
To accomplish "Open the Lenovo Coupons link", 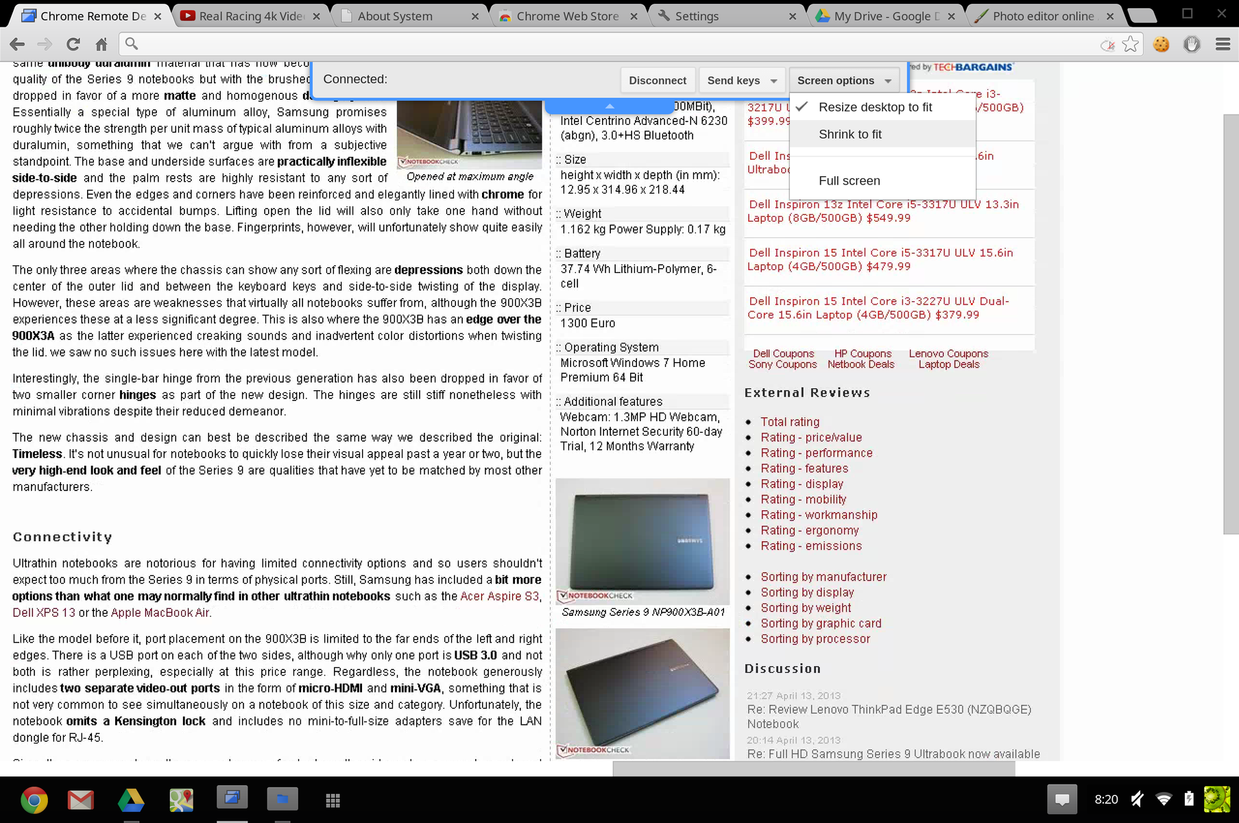I will click(948, 354).
